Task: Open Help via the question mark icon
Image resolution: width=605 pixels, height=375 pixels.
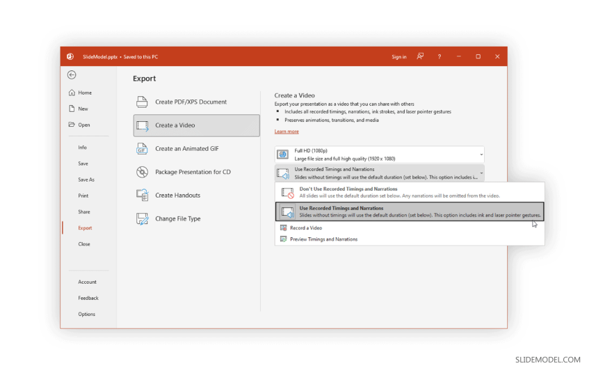Action: click(x=439, y=57)
